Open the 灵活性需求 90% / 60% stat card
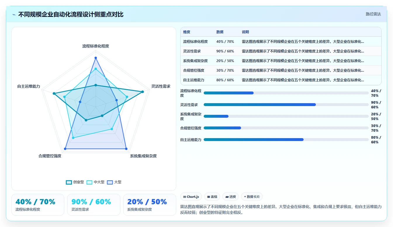Screen dimensions: 393x227 (94, 205)
